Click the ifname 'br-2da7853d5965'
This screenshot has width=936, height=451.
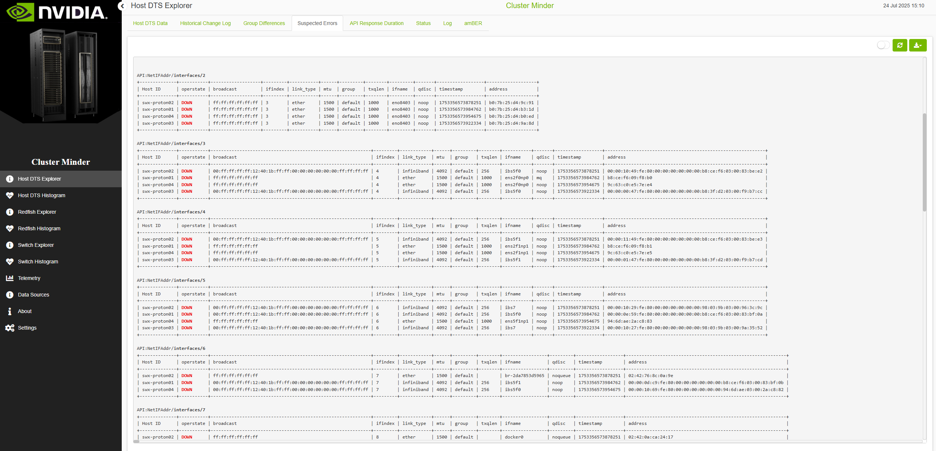(x=524, y=376)
